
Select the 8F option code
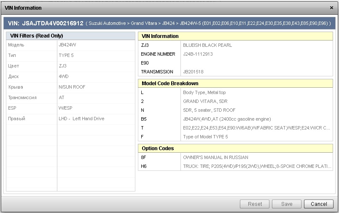point(143,157)
